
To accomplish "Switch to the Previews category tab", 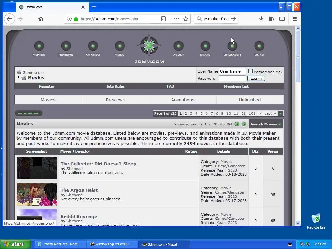I will pyautogui.click(x=115, y=100).
